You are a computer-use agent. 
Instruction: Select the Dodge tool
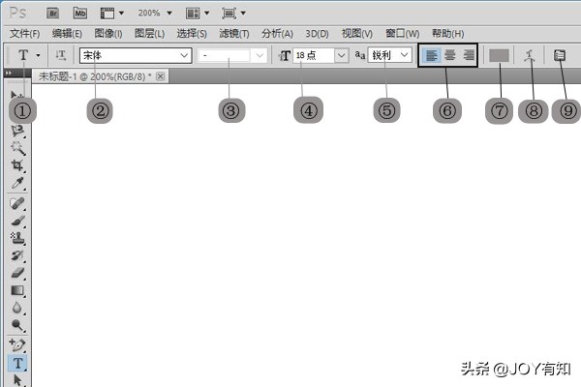[x=17, y=325]
